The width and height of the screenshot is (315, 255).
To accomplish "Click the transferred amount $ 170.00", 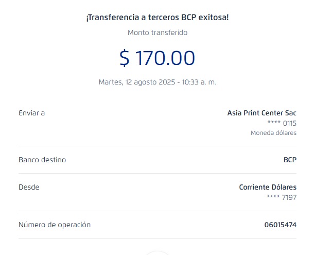I will [157, 58].
